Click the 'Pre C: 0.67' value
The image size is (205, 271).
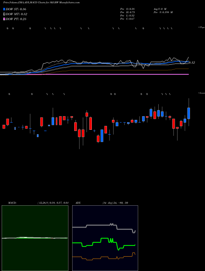tap(128, 19)
